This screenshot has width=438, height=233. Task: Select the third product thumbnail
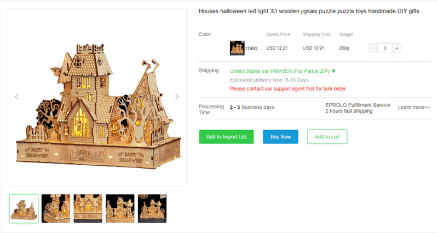coord(88,208)
